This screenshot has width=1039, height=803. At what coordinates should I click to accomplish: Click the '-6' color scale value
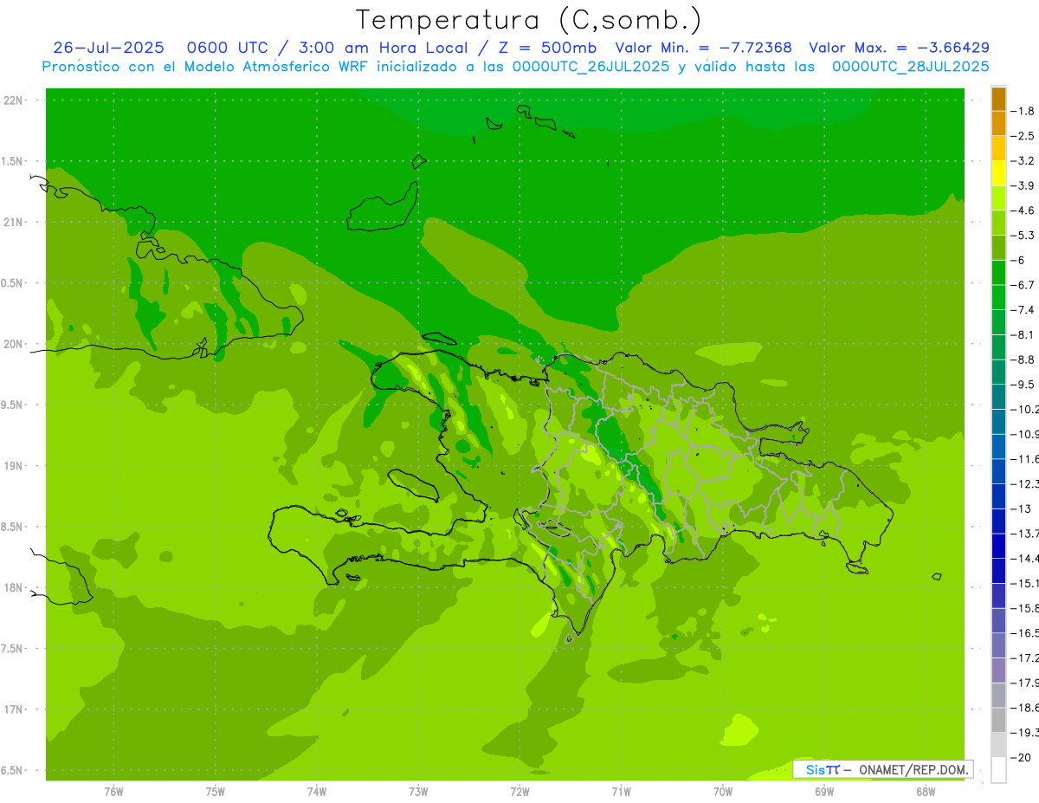point(1019,260)
